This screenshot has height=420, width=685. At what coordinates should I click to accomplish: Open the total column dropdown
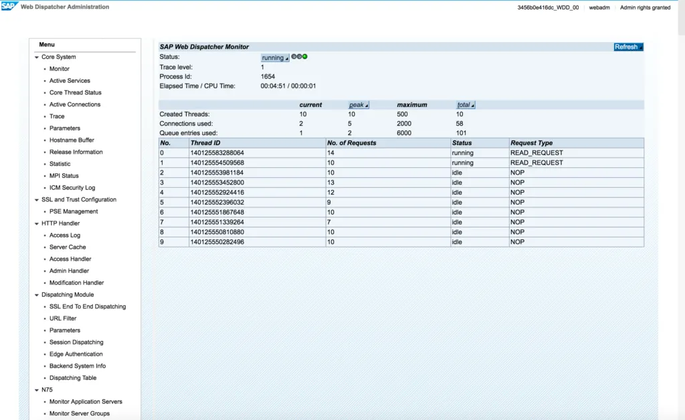(x=466, y=105)
